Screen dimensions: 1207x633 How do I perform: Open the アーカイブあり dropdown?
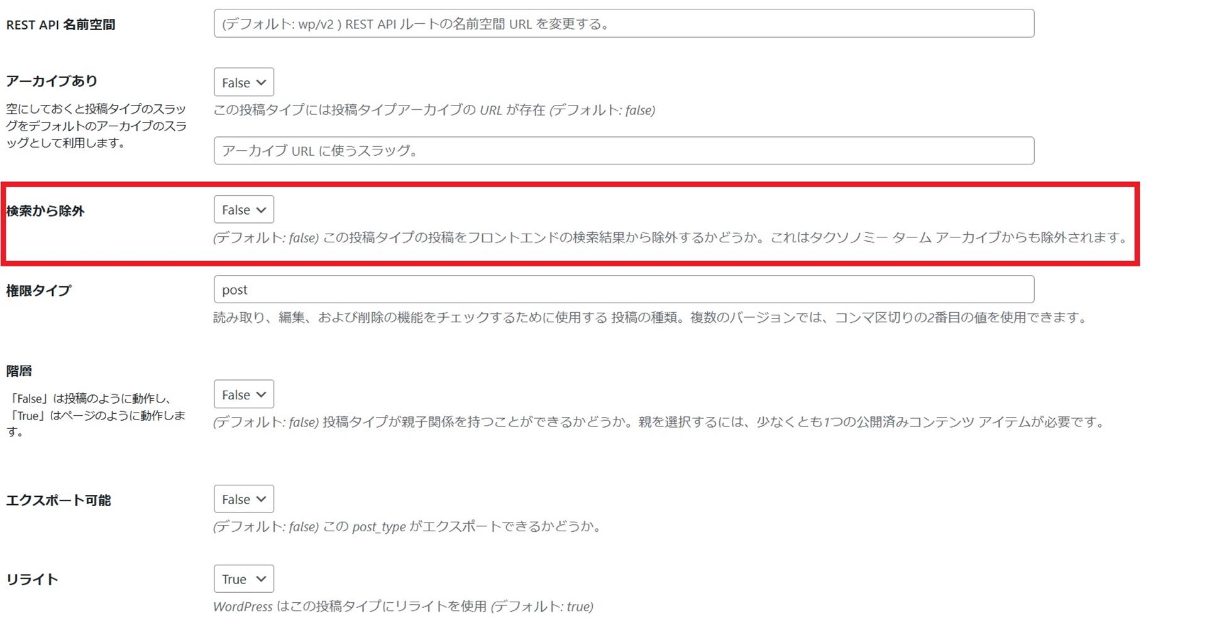(243, 82)
